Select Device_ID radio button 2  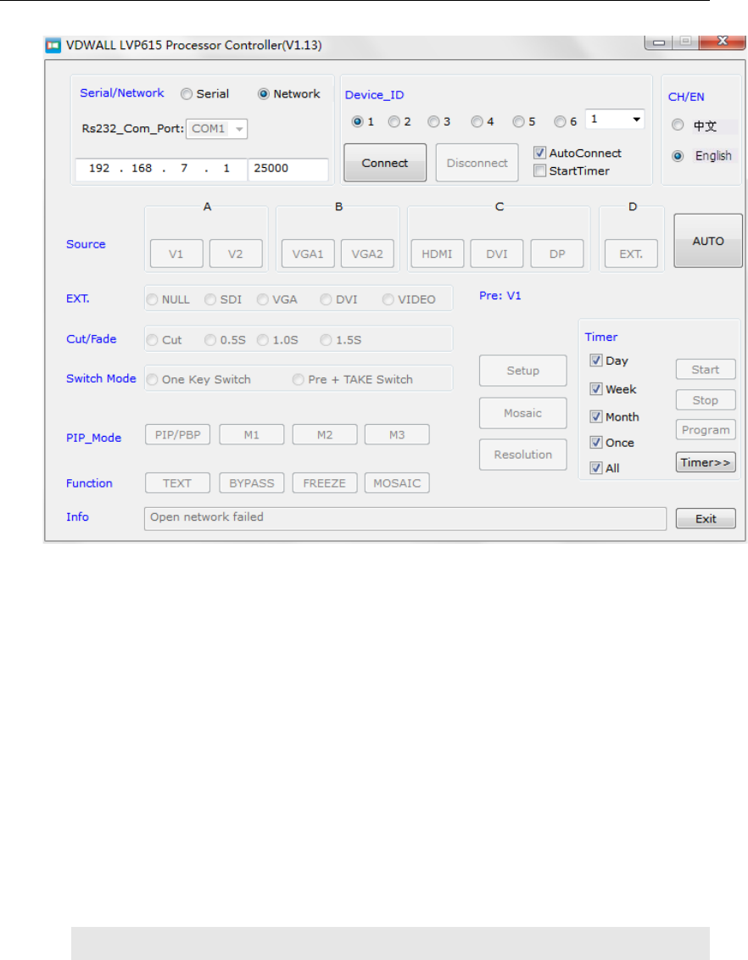point(394,122)
